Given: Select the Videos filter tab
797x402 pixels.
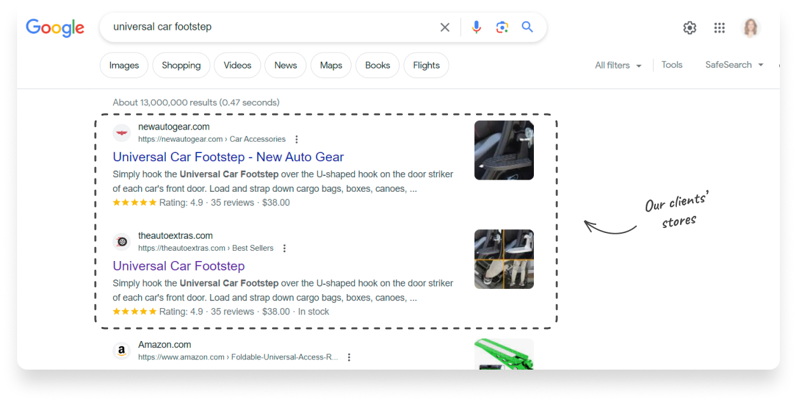Looking at the screenshot, I should (x=238, y=65).
